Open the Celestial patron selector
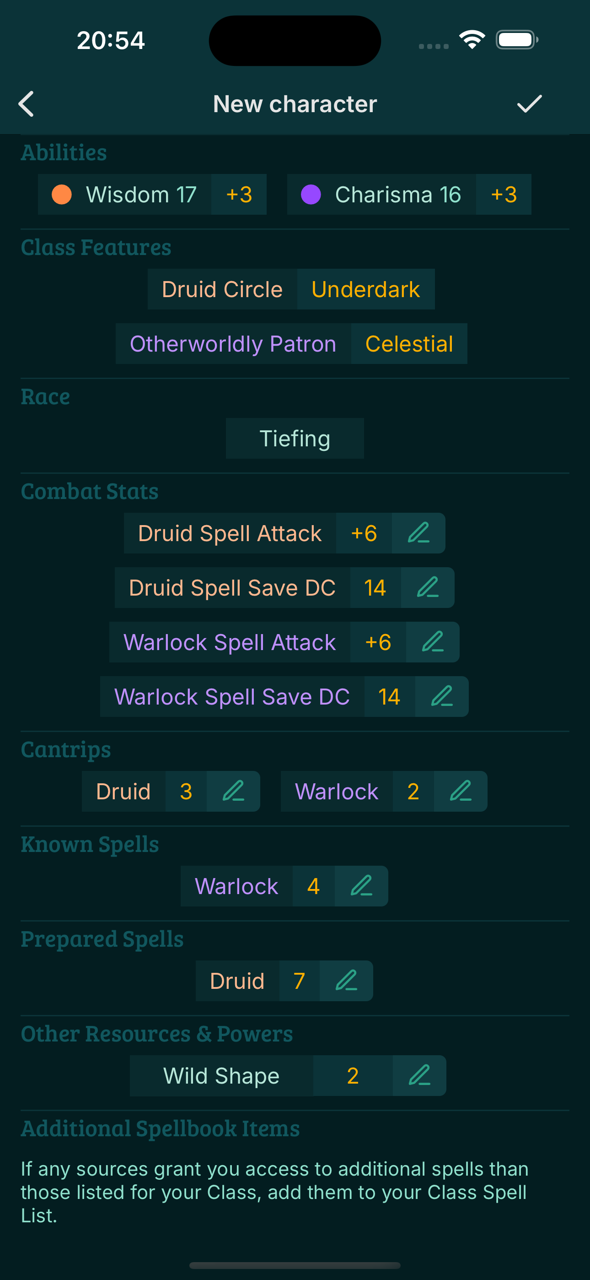The width and height of the screenshot is (590, 1280). [x=409, y=343]
